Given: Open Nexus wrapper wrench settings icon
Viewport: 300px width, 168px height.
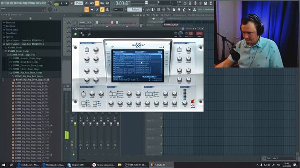Looking at the screenshot, I should [x=89, y=34].
